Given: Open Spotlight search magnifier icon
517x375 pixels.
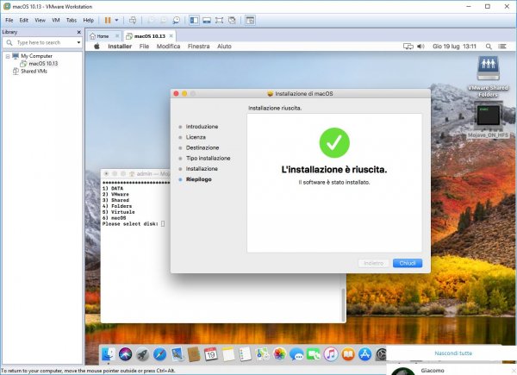Looking at the screenshot, I should pyautogui.click(x=489, y=47).
